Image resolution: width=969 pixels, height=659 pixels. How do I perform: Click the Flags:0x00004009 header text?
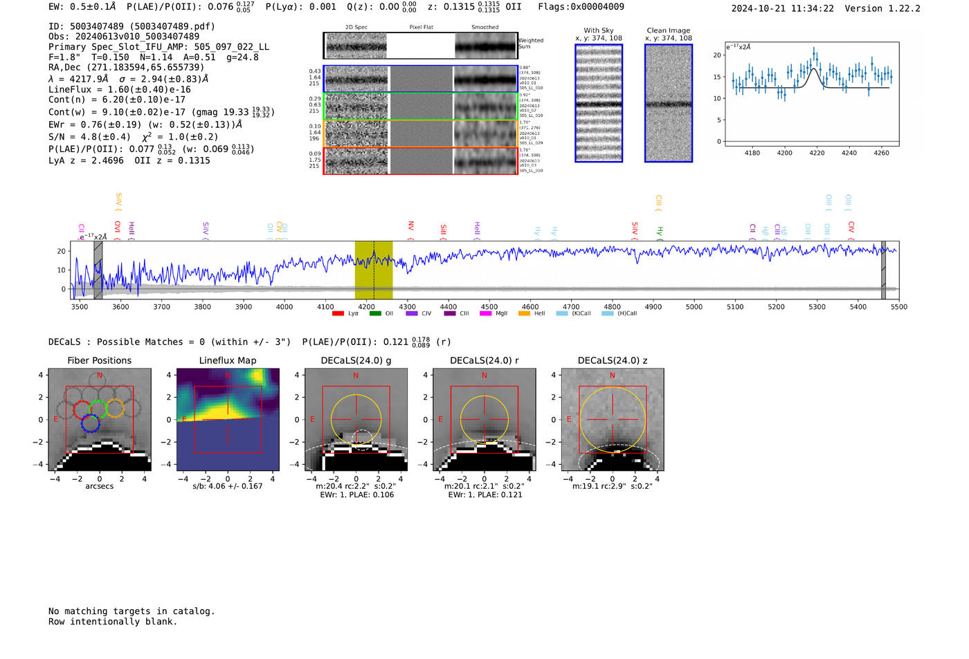581,7
